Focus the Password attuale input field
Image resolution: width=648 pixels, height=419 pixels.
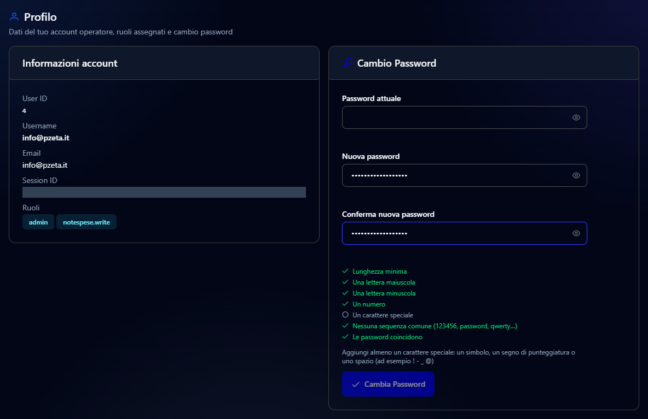pos(464,117)
